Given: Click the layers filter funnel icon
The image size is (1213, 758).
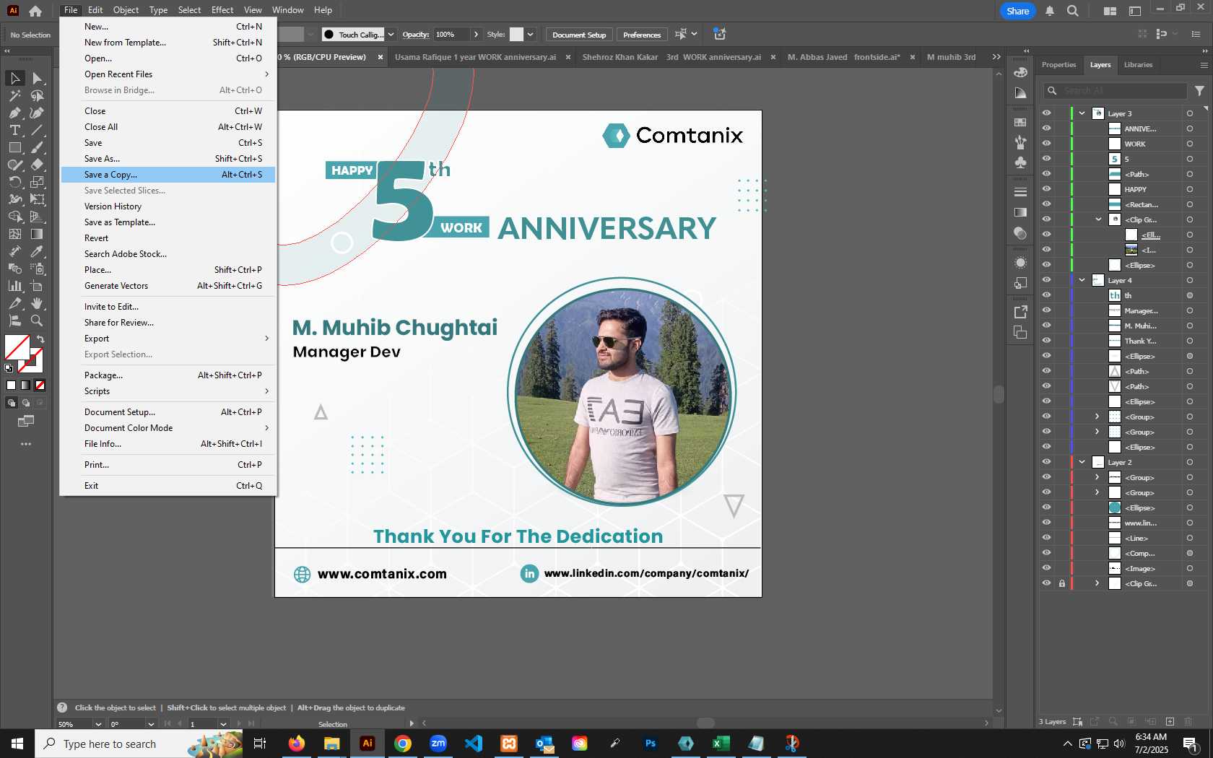Looking at the screenshot, I should [1199, 91].
